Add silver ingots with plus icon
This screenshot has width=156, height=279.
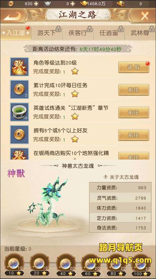coord(73,3)
